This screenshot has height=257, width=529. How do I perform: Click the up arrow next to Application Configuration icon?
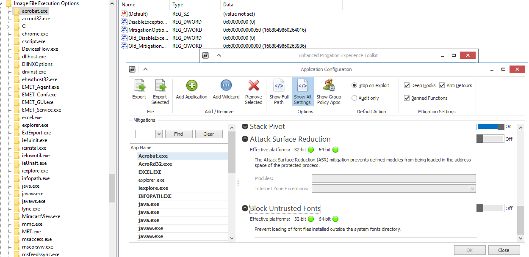145,69
